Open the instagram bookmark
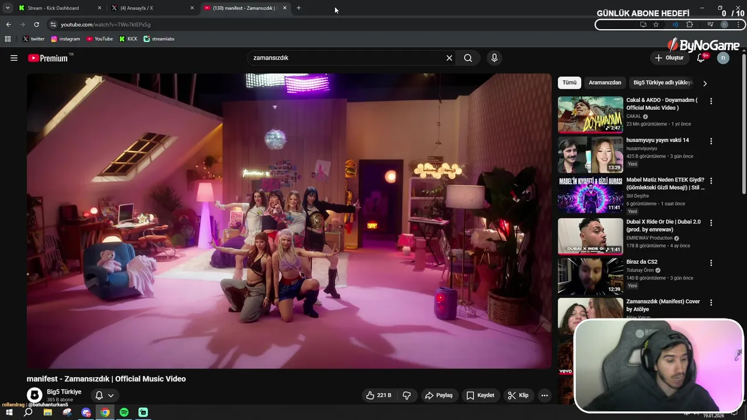Image resolution: width=747 pixels, height=420 pixels. (x=65, y=38)
